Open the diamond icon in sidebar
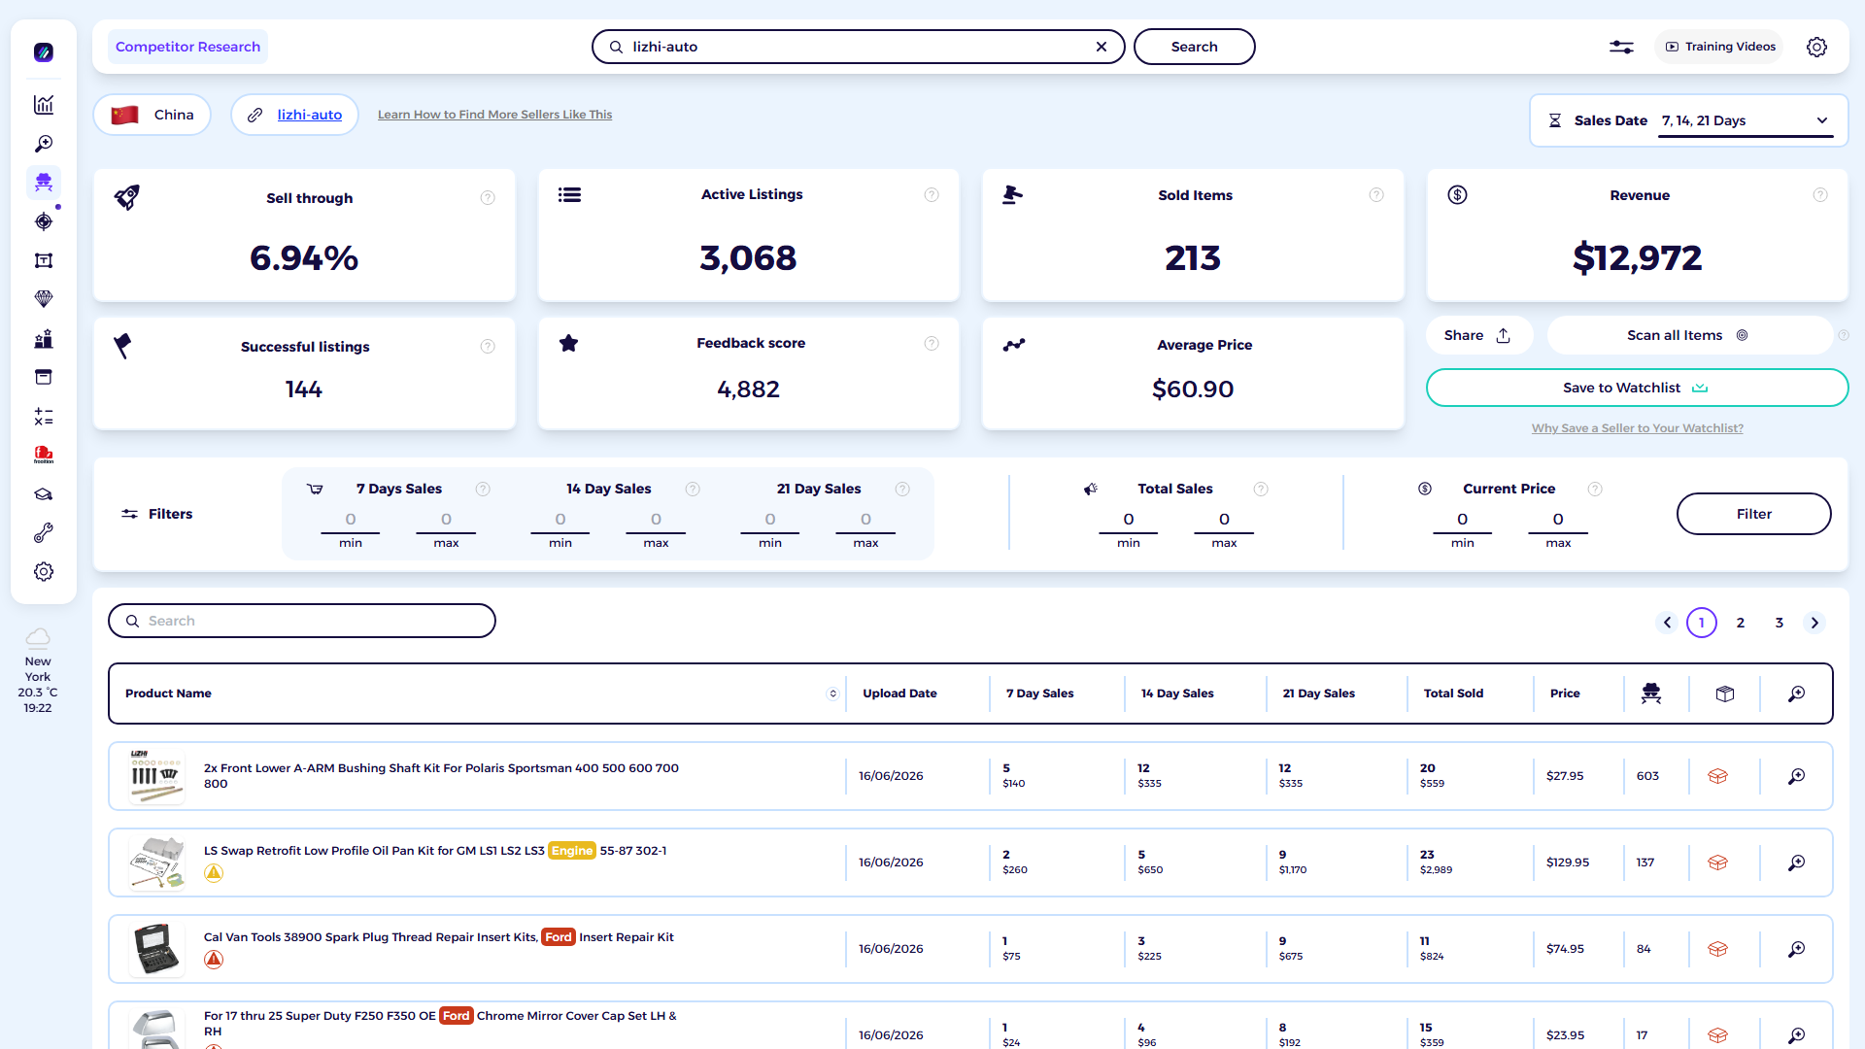Viewport: 1865px width, 1049px height. pos(44,299)
